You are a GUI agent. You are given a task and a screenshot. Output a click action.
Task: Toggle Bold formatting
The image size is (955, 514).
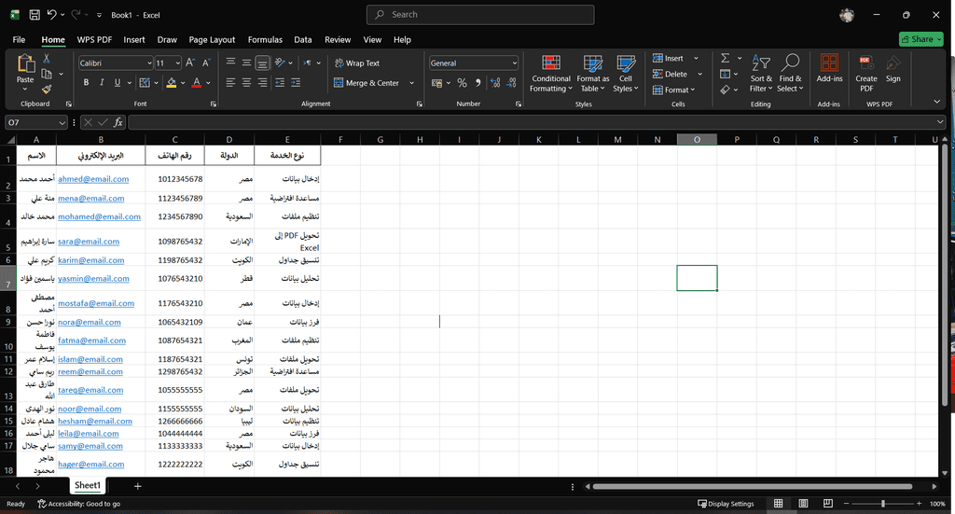point(87,83)
